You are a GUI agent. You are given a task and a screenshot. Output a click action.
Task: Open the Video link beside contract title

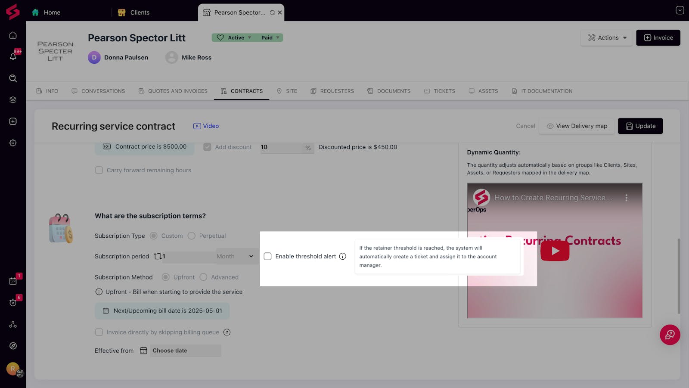click(x=206, y=126)
